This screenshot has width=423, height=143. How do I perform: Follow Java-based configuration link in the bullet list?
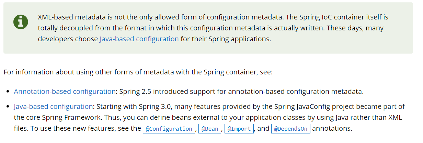(x=53, y=106)
